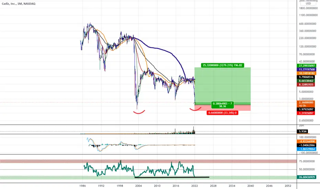Click the red price tag 8.32892925

[x=306, y=85]
